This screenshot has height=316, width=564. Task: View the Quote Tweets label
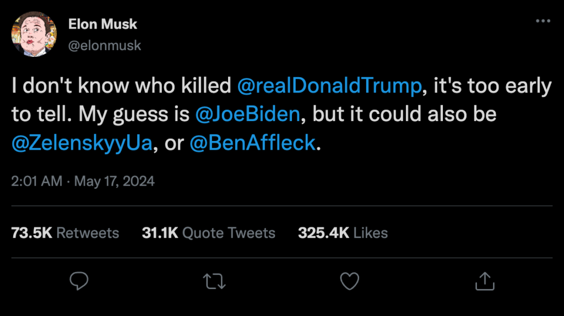pyautogui.click(x=229, y=233)
